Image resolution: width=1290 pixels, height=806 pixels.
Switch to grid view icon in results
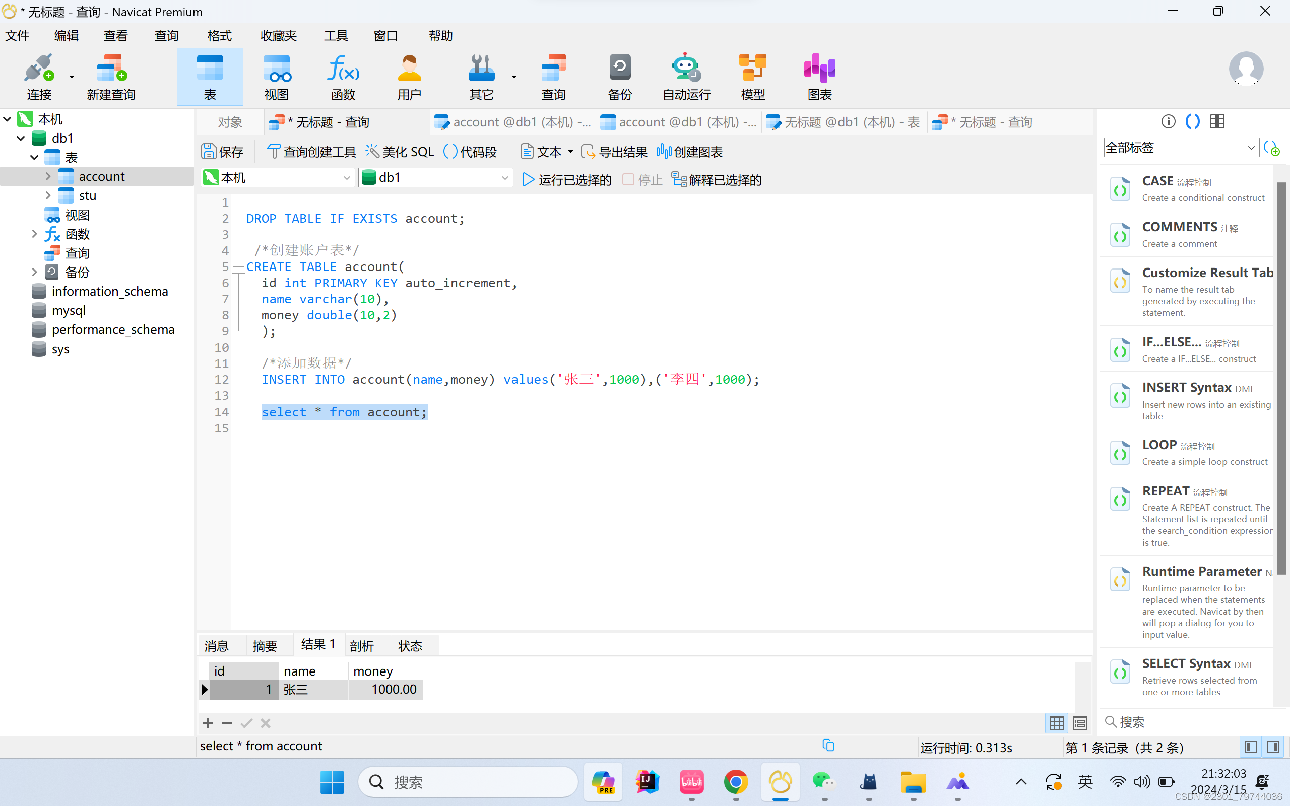tap(1057, 723)
